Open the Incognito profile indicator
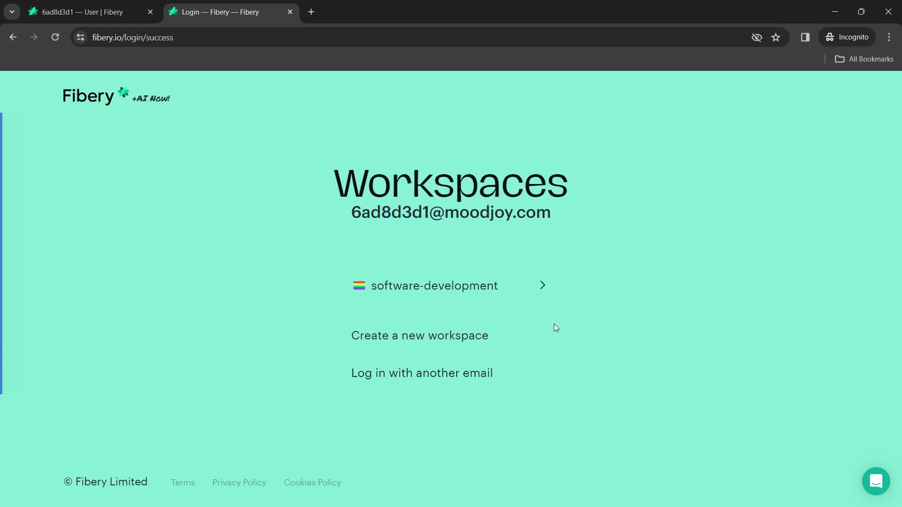 [847, 37]
